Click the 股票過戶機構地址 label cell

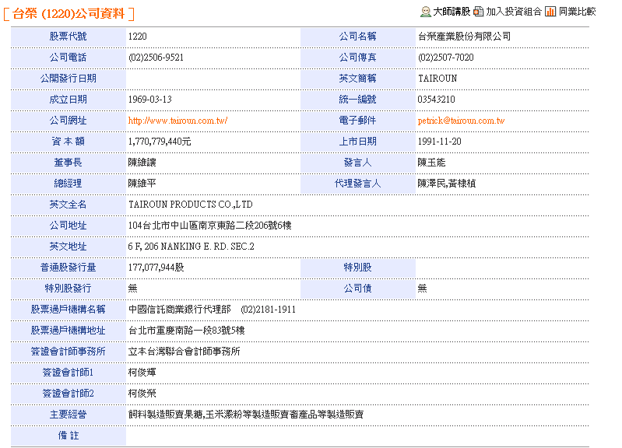pyautogui.click(x=69, y=331)
